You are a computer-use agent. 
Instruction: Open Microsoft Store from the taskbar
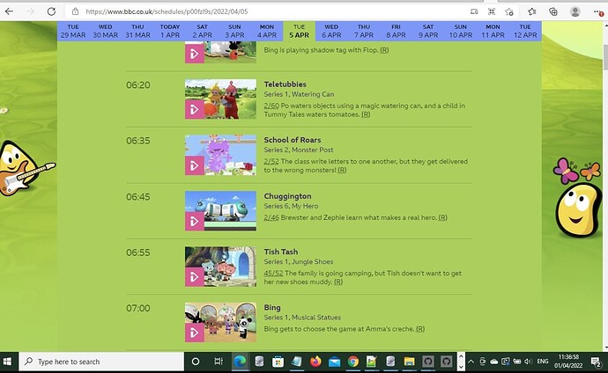click(x=278, y=362)
